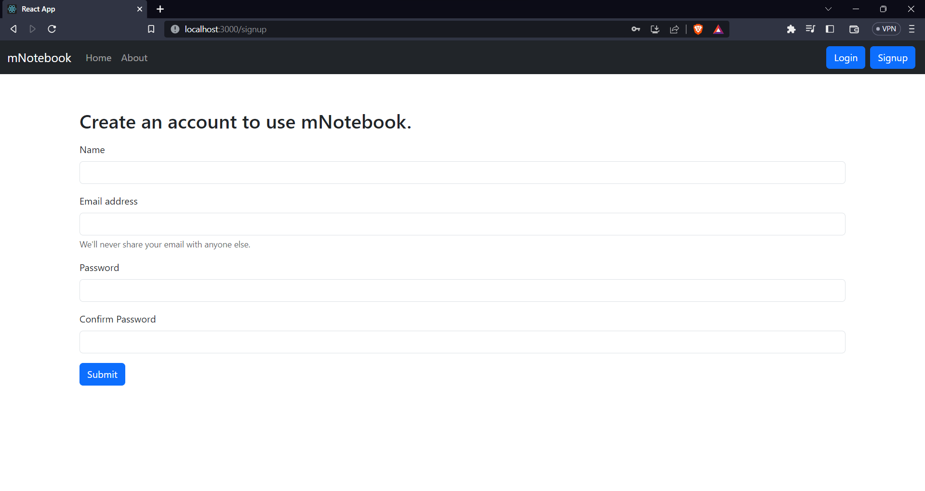Click the mNotebook brand logo text
This screenshot has width=925, height=491.
coord(40,57)
